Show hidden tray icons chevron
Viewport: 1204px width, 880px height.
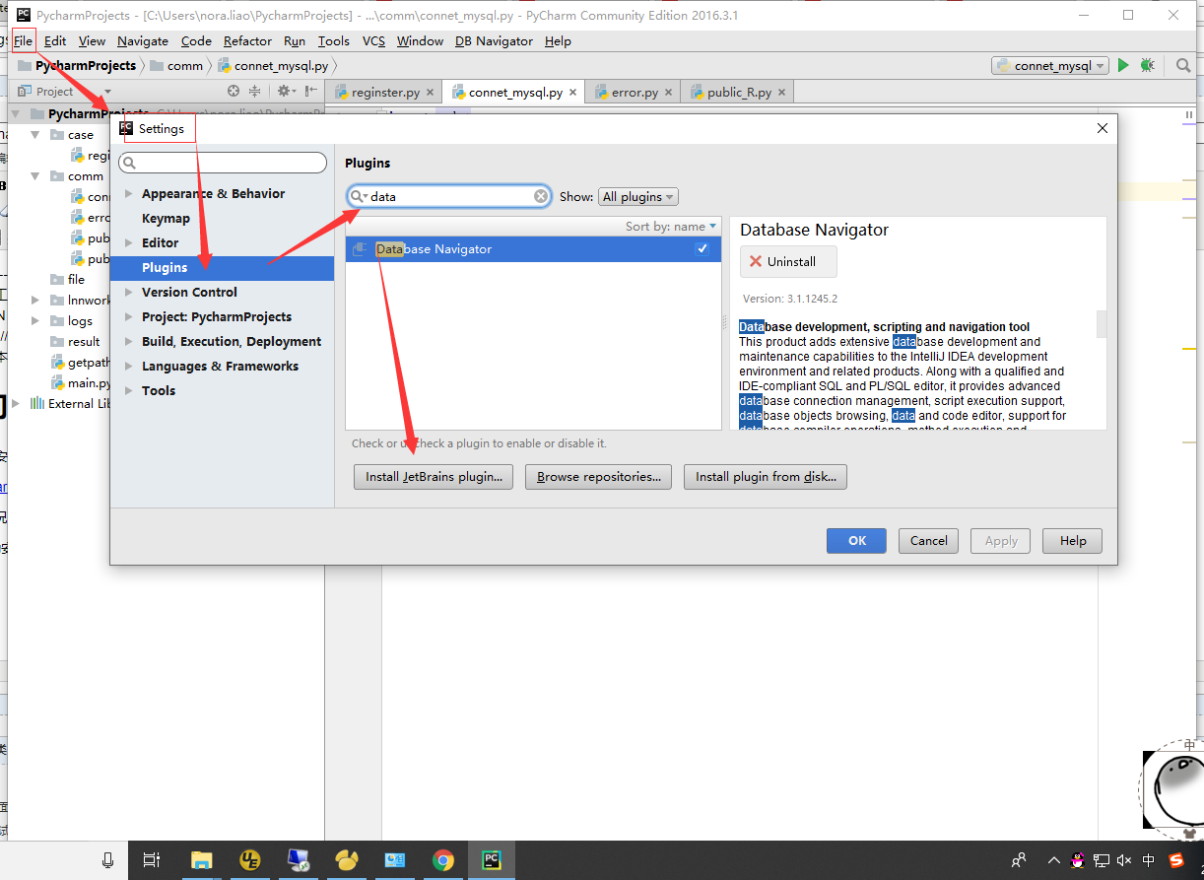1053,860
